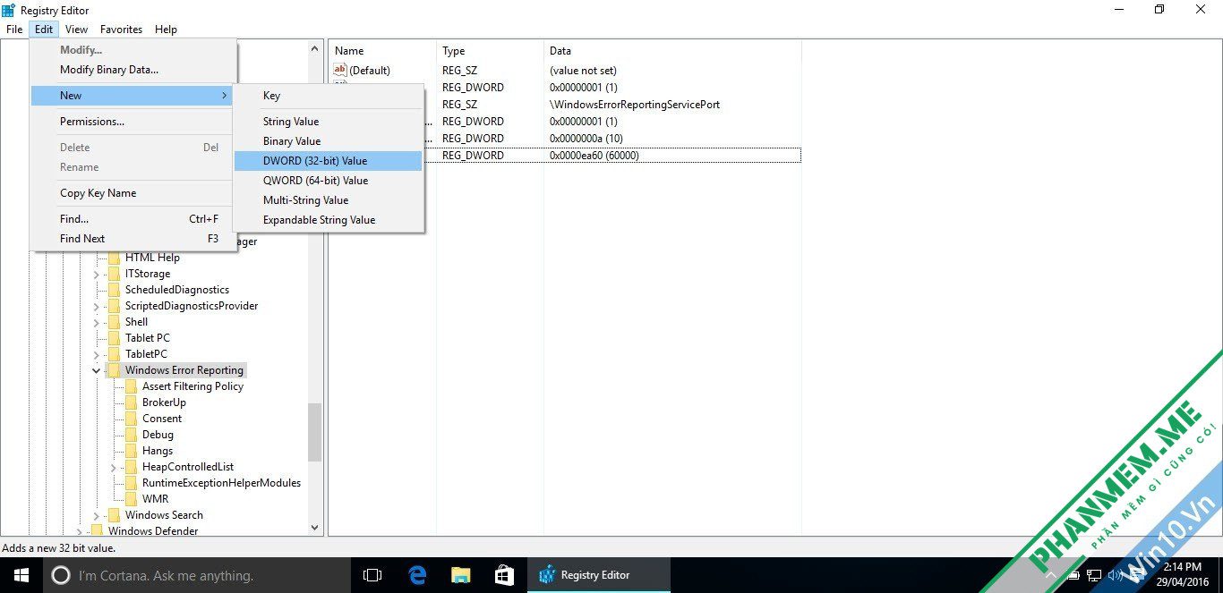This screenshot has width=1223, height=593.
Task: Expand the ScriptedDiagnosticsProvider key
Action: click(97, 306)
